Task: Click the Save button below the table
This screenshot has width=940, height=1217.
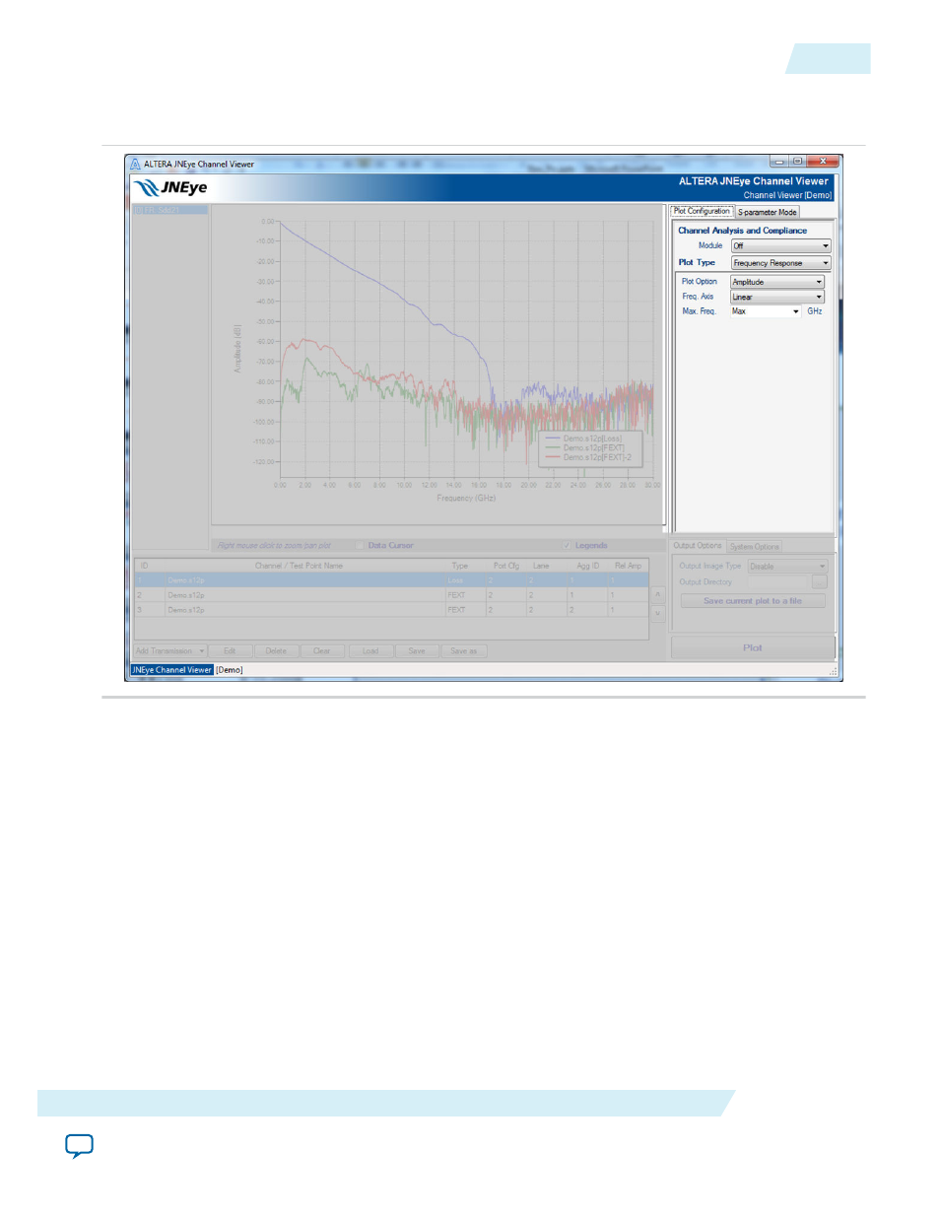Action: [417, 651]
